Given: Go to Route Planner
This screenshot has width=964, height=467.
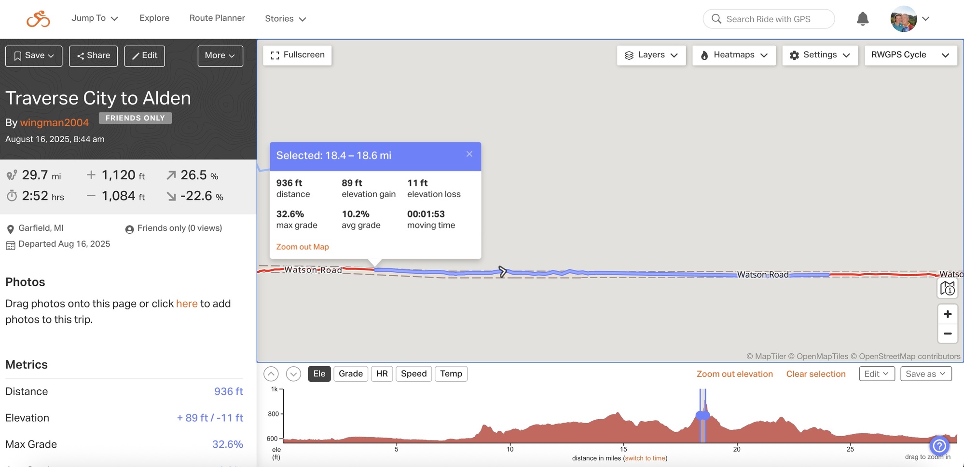Looking at the screenshot, I should tap(217, 18).
